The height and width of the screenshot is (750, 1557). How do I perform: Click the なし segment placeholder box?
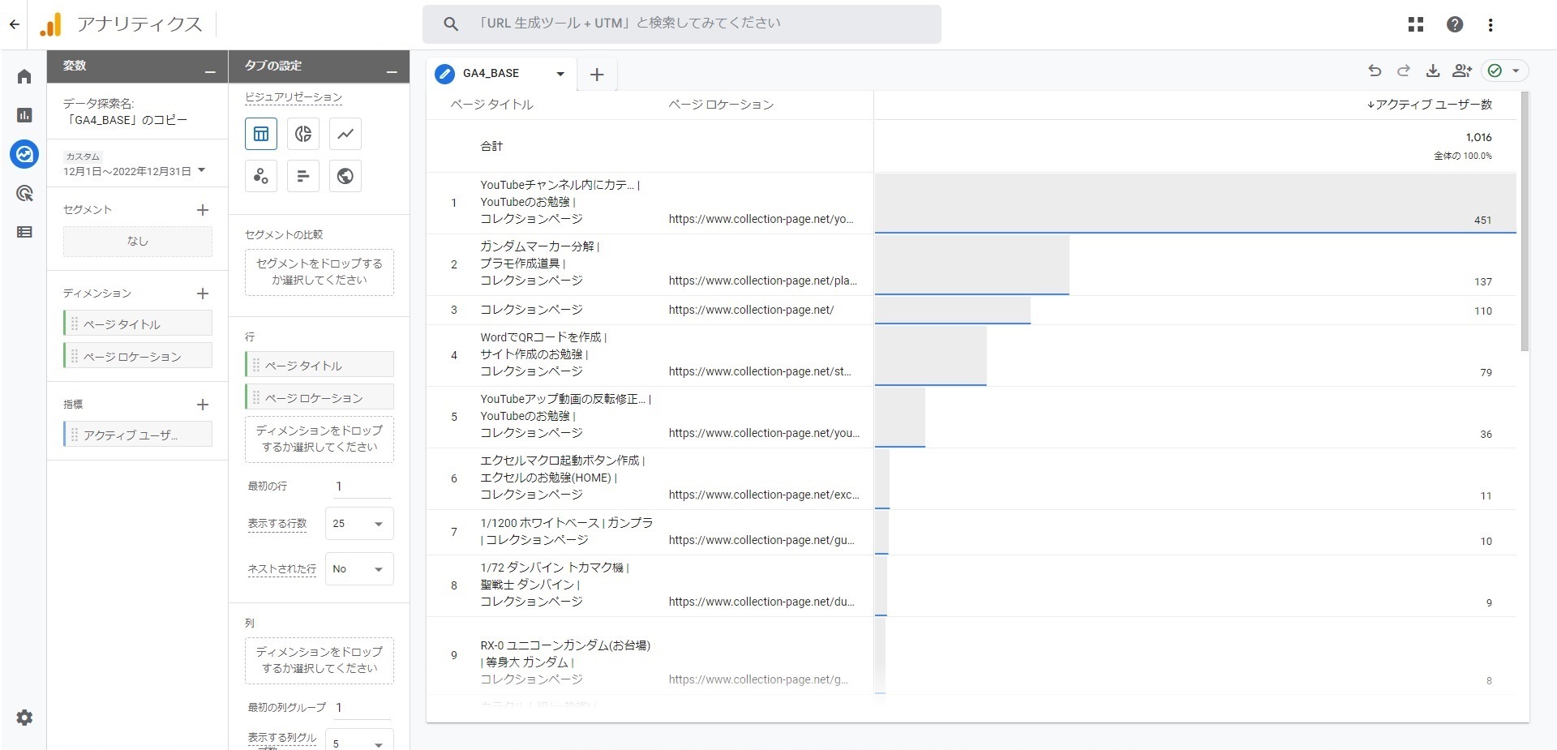(x=138, y=242)
